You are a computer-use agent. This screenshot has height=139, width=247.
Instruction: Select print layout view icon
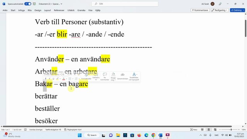[x=209, y=130]
